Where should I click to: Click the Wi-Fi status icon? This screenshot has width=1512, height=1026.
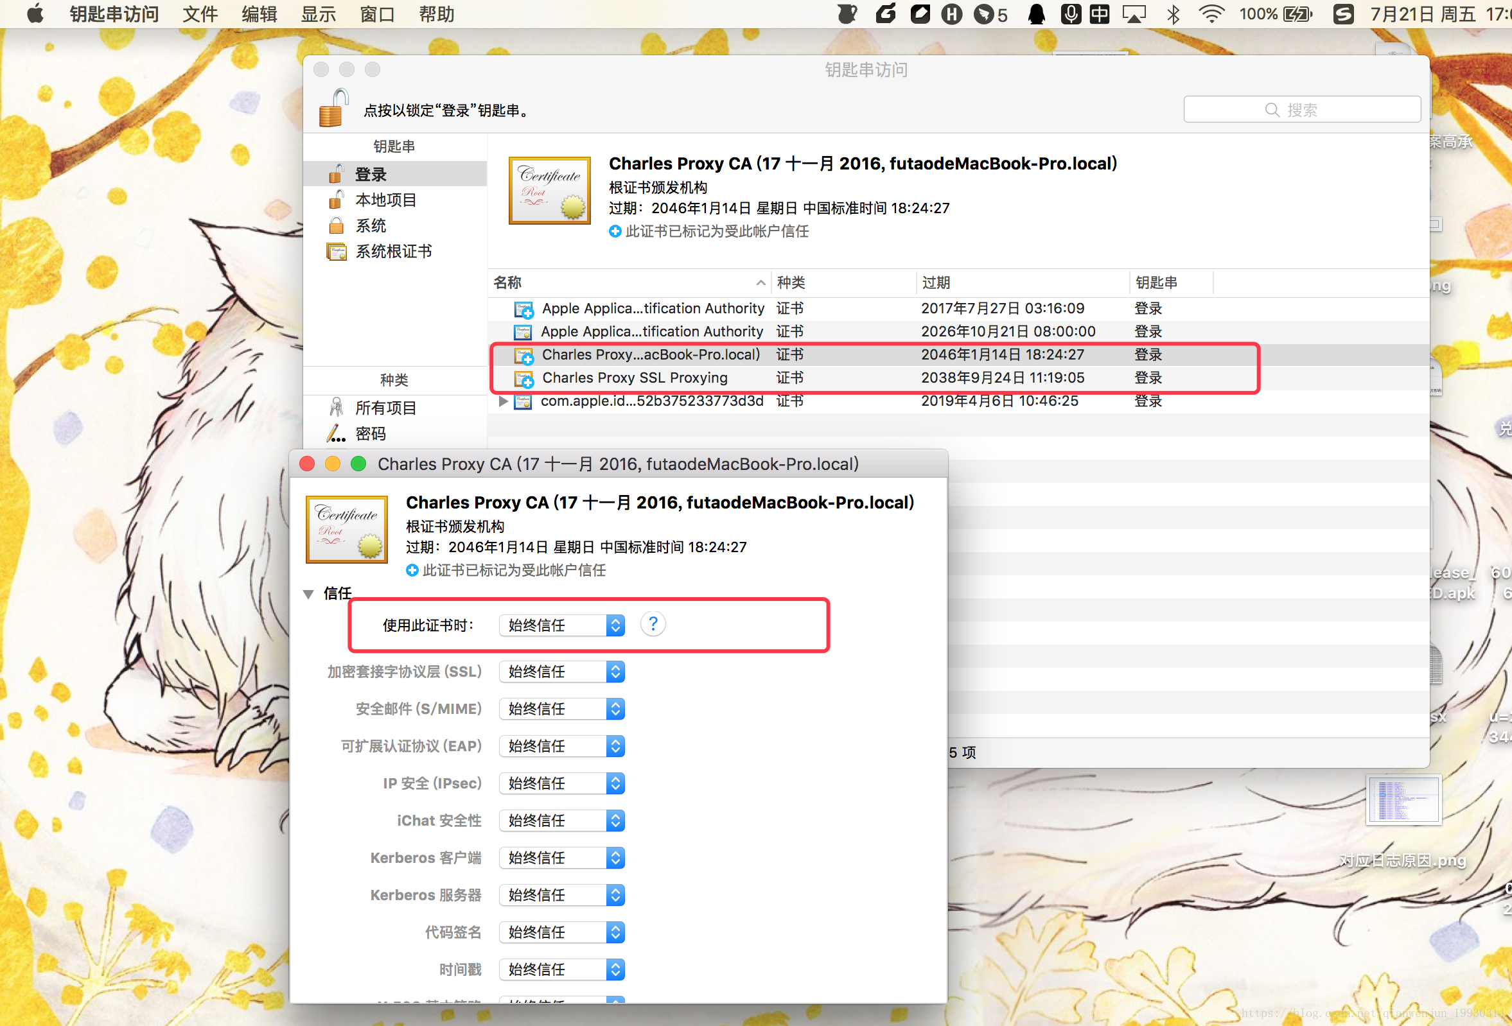coord(1211,13)
